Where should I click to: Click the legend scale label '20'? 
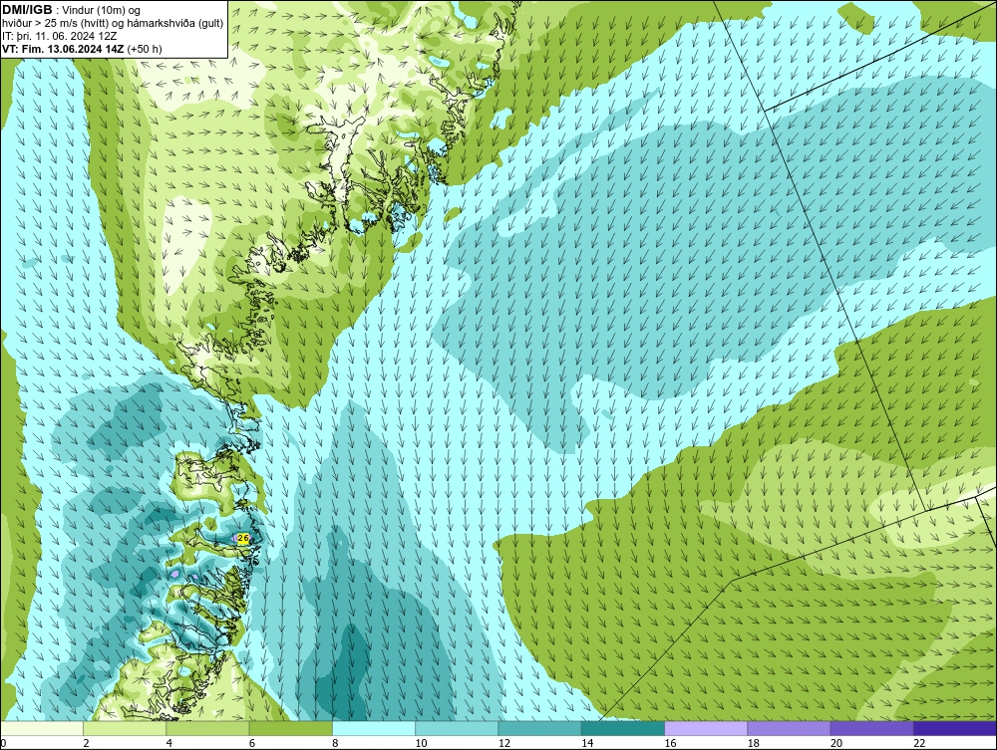click(836, 744)
